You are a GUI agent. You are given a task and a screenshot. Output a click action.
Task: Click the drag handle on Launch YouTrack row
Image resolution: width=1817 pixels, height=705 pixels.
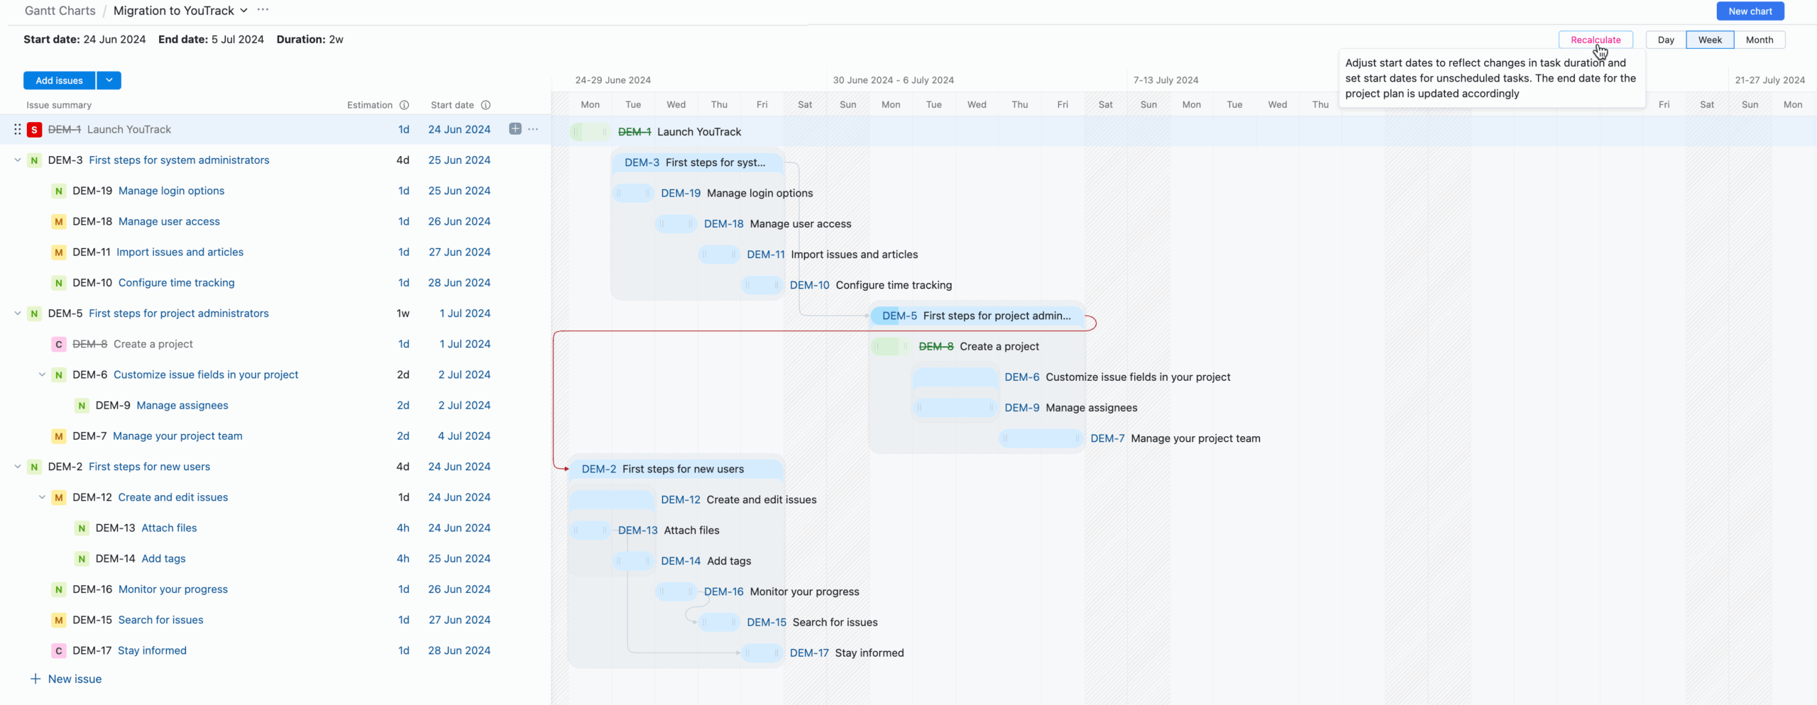pyautogui.click(x=17, y=129)
